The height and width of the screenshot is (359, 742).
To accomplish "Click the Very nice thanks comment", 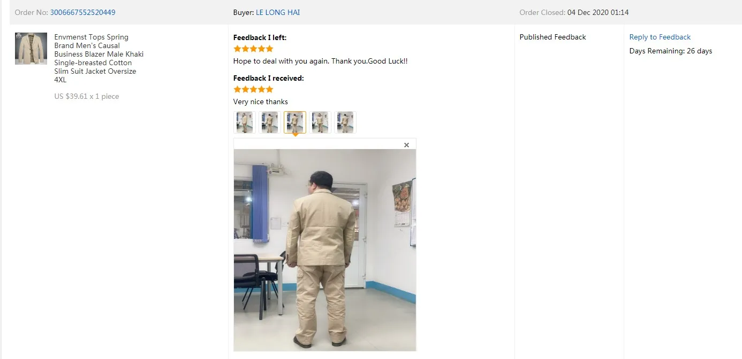I will click(x=261, y=102).
